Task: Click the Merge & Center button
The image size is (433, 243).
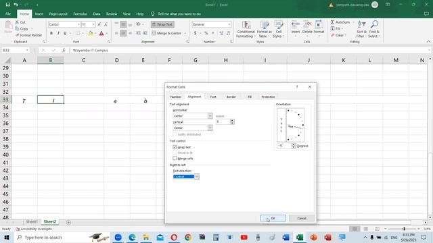Action: click(167, 33)
